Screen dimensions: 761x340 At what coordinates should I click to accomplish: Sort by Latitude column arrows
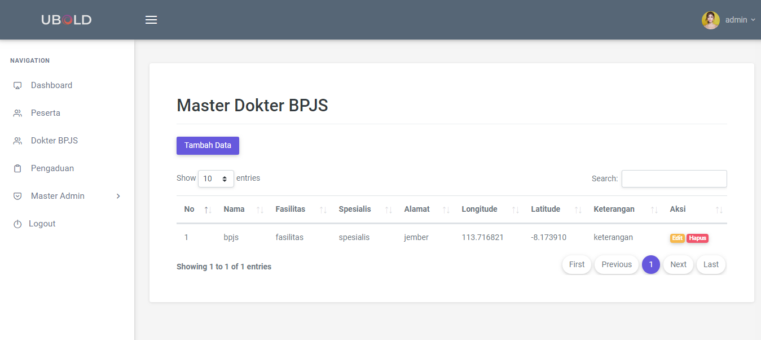click(578, 210)
